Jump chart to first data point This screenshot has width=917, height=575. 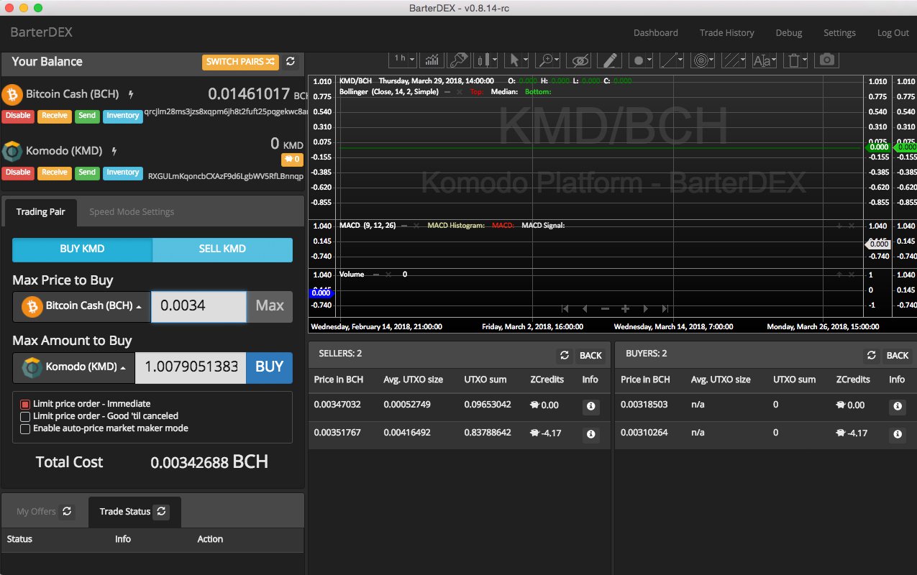tap(565, 308)
